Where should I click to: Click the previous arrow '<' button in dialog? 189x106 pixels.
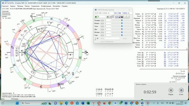coord(125,17)
